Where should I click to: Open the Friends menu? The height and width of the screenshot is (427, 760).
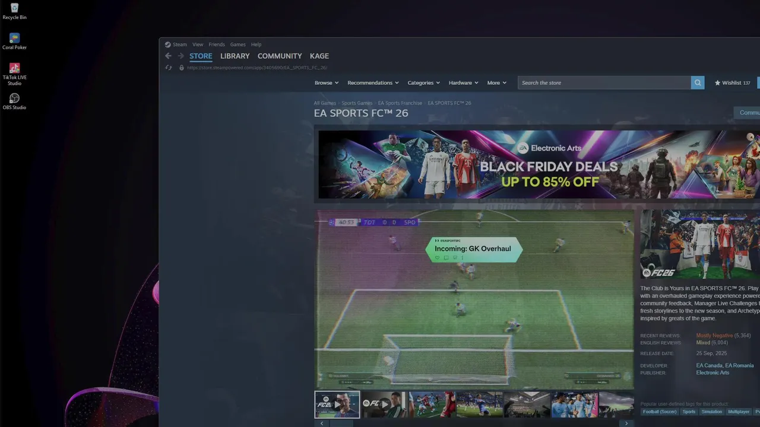(217, 44)
